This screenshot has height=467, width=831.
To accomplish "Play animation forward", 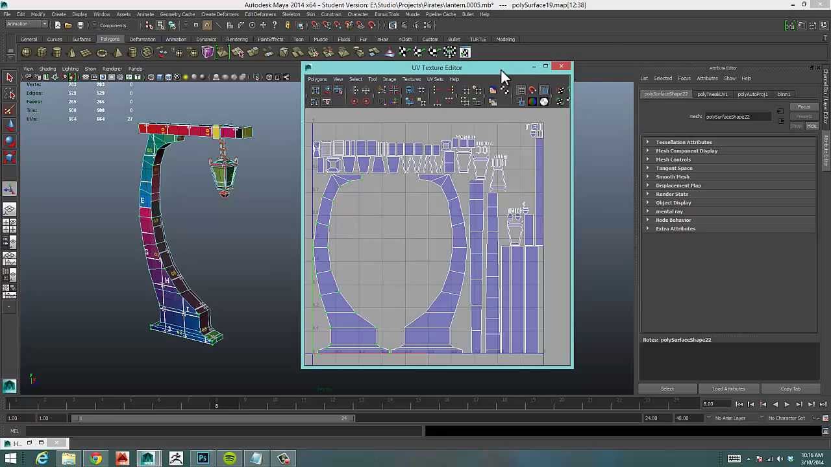I will [x=787, y=404].
